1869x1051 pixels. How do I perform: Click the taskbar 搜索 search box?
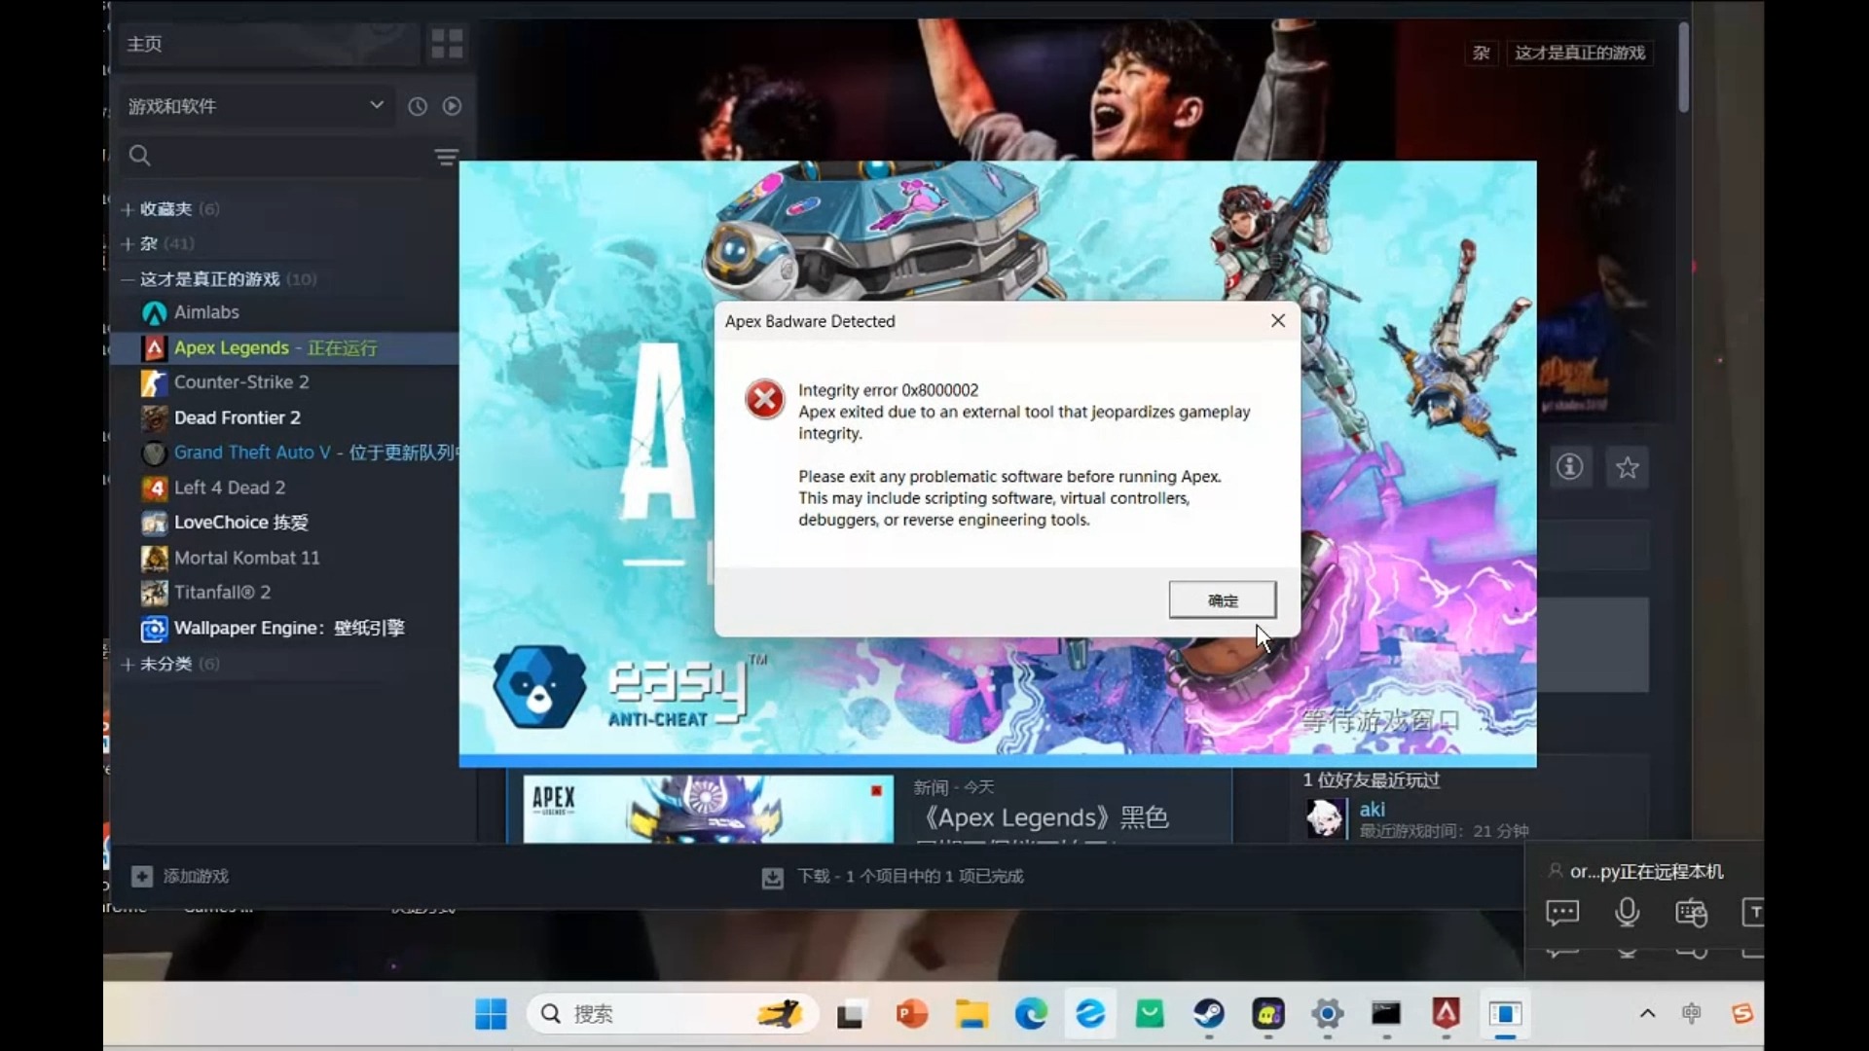click(x=670, y=1014)
